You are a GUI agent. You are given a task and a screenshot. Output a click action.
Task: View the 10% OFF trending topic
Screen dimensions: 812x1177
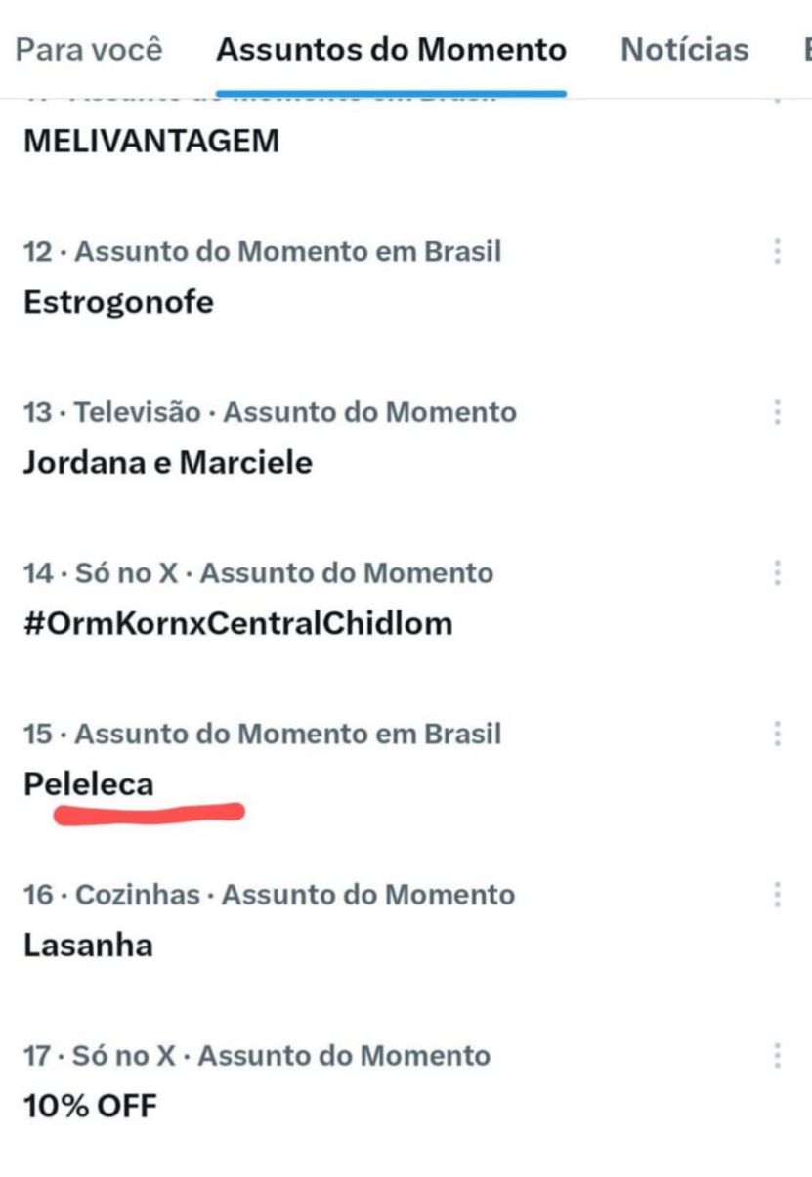coord(89,1106)
